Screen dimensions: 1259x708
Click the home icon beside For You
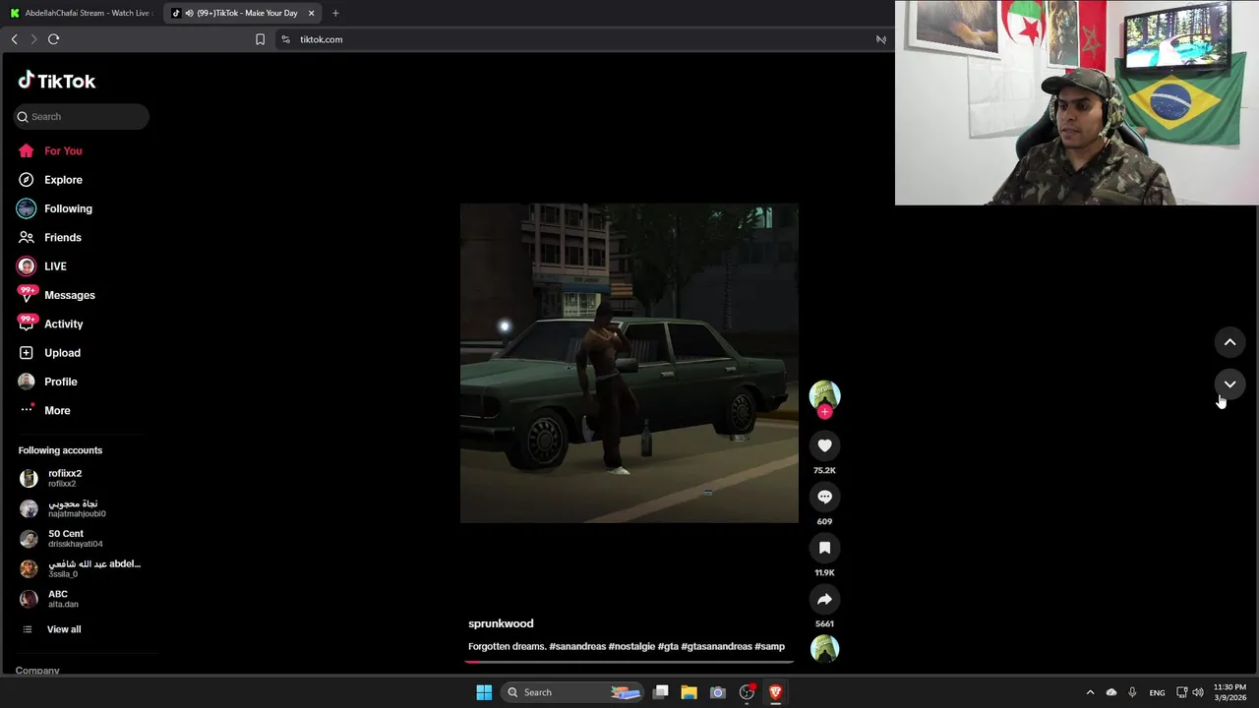click(27, 151)
